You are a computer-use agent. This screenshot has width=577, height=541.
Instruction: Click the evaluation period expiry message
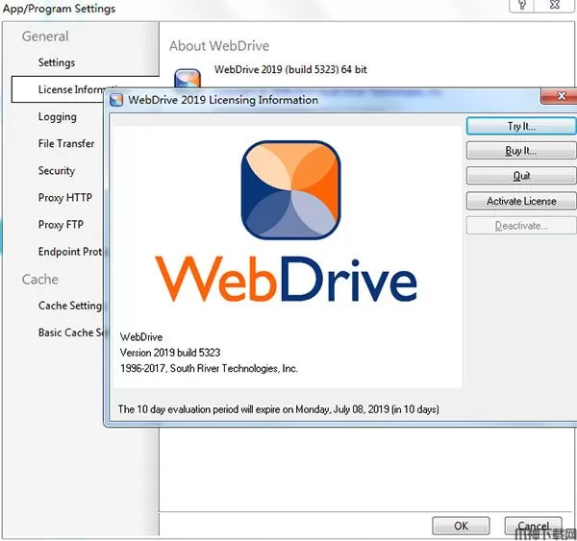(x=279, y=409)
